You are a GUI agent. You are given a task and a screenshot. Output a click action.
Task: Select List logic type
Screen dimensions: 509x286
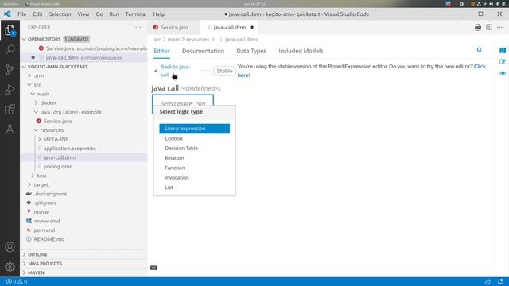point(194,187)
